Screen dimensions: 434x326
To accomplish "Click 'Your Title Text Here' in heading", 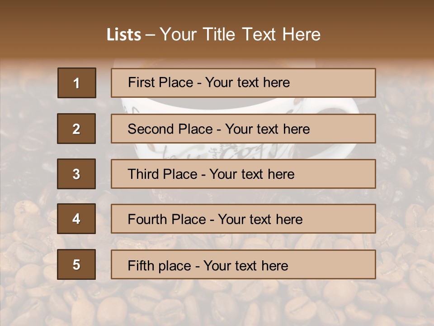I will coord(240,34).
